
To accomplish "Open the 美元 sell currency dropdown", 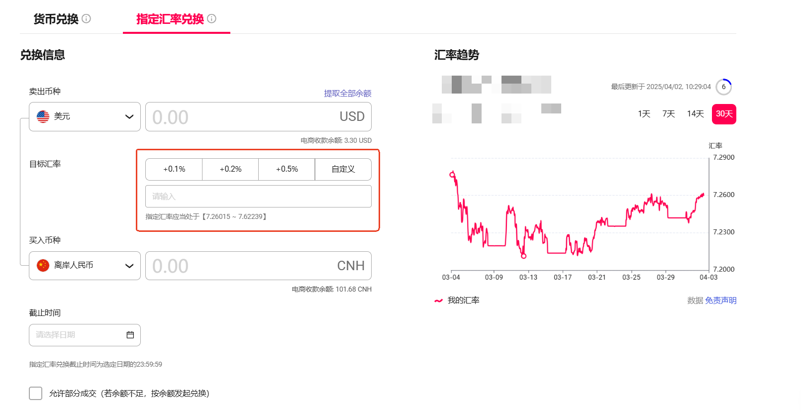I will click(x=85, y=116).
